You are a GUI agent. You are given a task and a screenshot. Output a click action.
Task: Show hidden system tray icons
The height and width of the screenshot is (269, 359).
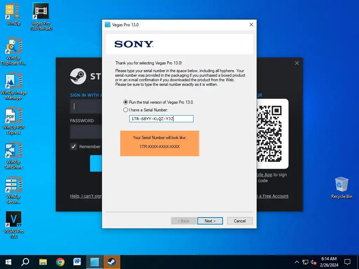coord(297,262)
